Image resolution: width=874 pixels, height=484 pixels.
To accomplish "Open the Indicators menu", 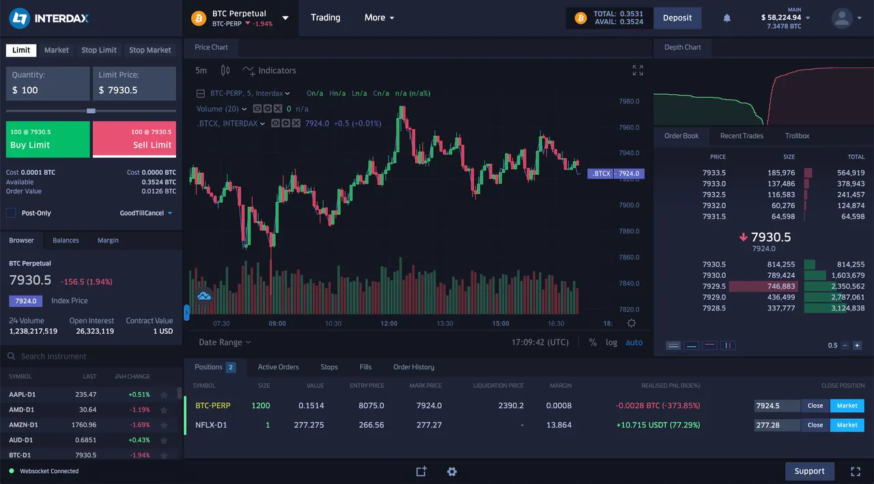I will pos(270,70).
